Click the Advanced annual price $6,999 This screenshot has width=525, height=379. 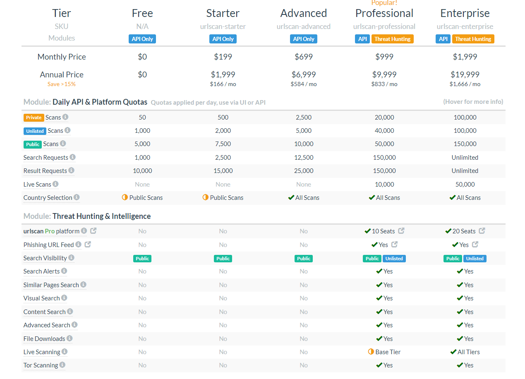tap(304, 74)
